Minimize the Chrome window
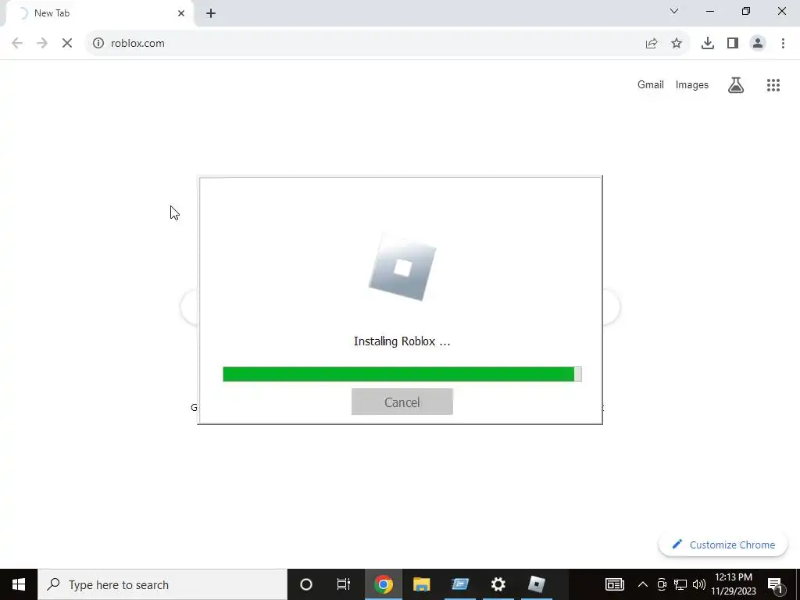Screen dimensions: 800x600 pyautogui.click(x=709, y=11)
